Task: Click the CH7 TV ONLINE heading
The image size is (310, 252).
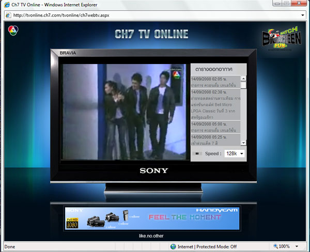Action: pyautogui.click(x=151, y=34)
